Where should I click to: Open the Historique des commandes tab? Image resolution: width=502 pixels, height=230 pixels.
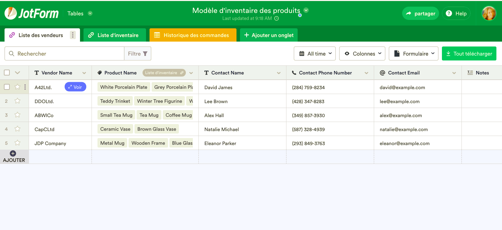click(192, 35)
